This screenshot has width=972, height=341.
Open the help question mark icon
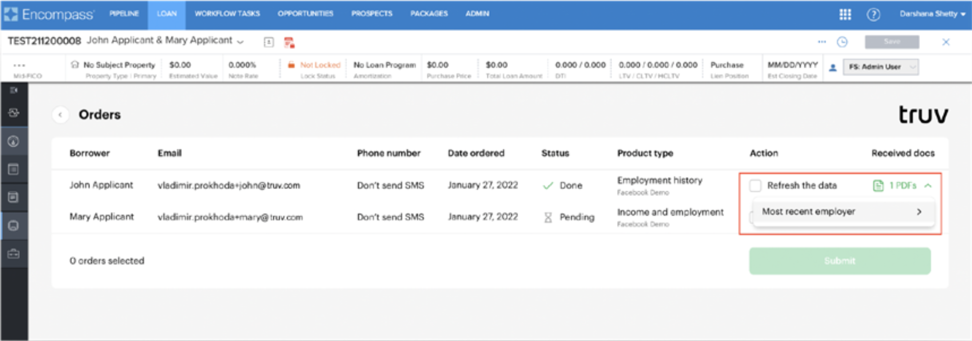tap(873, 14)
